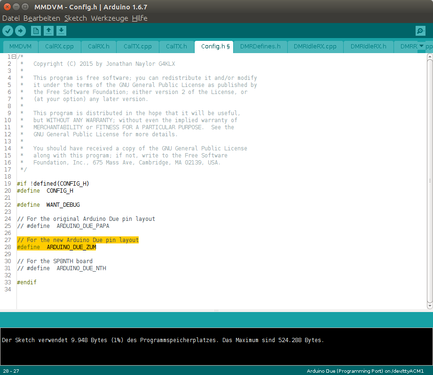Save the sketch with the Save icon
Screen dimensions: 433x375
(61, 31)
